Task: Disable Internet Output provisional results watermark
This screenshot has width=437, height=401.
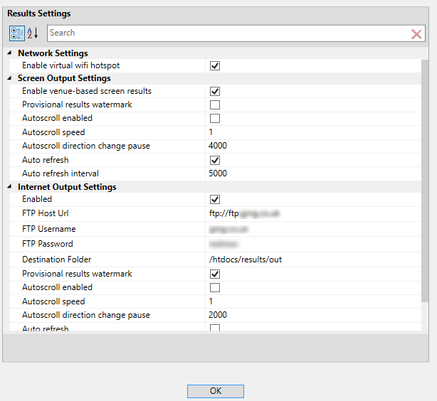Action: [215, 274]
